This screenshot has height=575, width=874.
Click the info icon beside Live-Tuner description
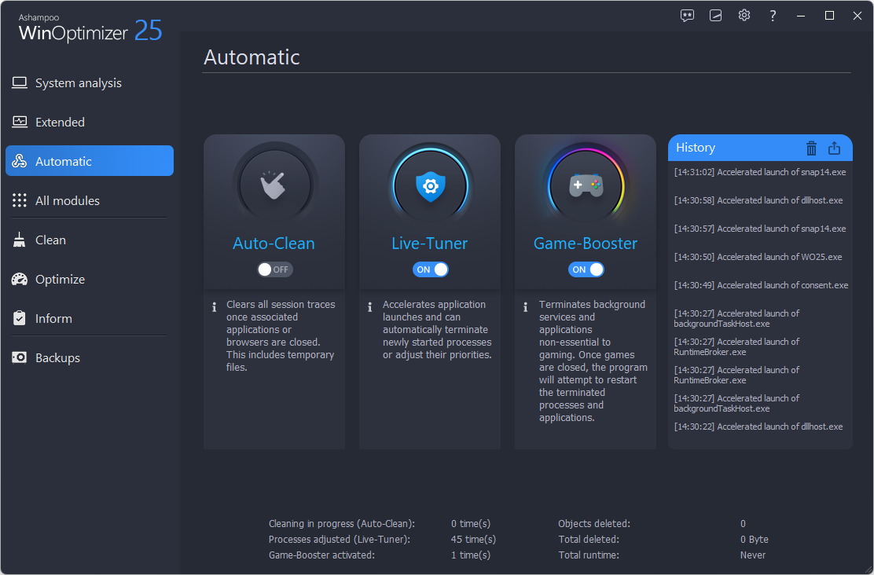[x=369, y=307]
